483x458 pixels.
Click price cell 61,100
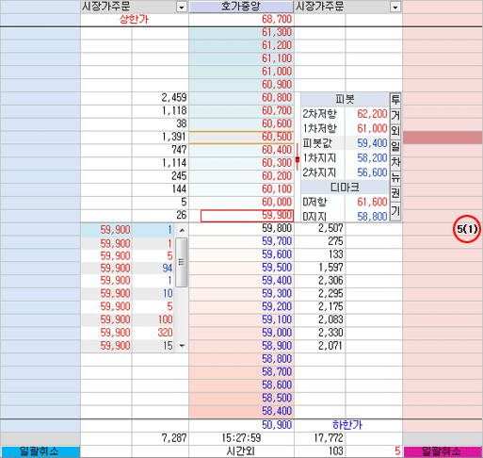(241, 58)
